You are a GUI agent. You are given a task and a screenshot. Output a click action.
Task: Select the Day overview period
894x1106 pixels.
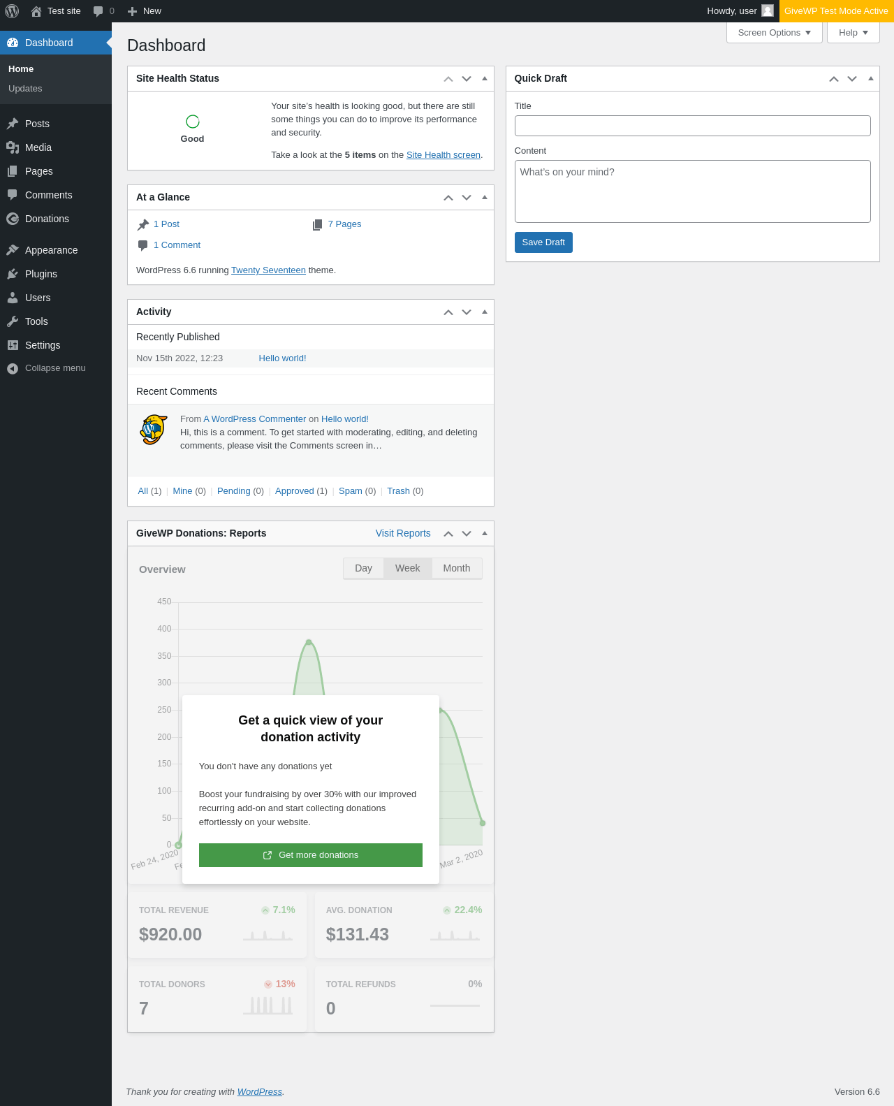(x=363, y=569)
